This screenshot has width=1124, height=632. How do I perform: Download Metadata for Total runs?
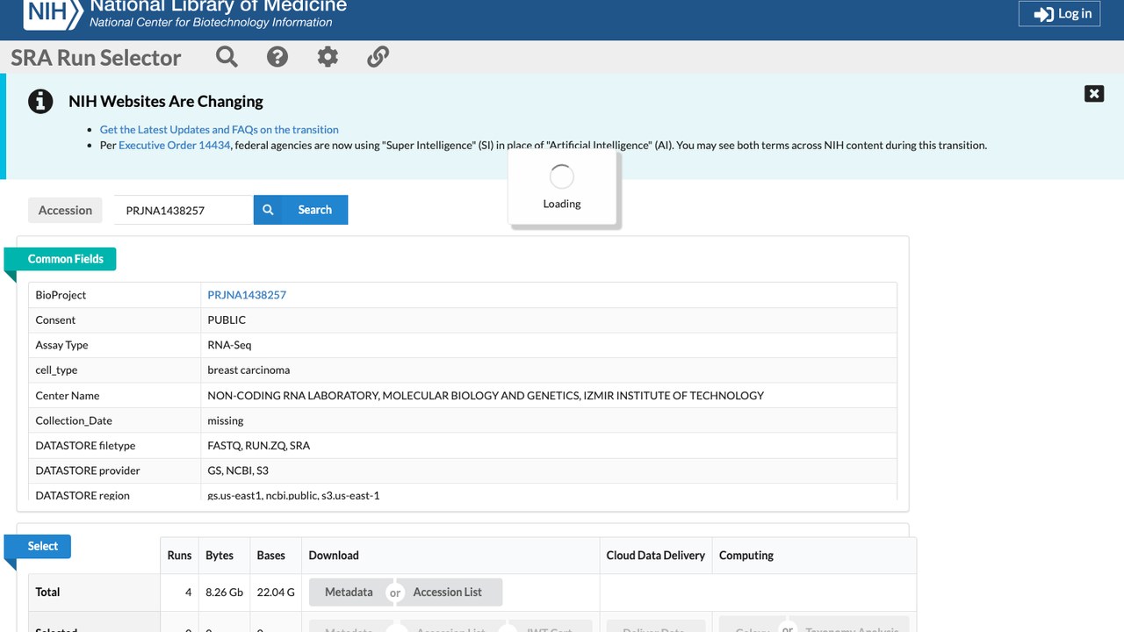point(349,592)
